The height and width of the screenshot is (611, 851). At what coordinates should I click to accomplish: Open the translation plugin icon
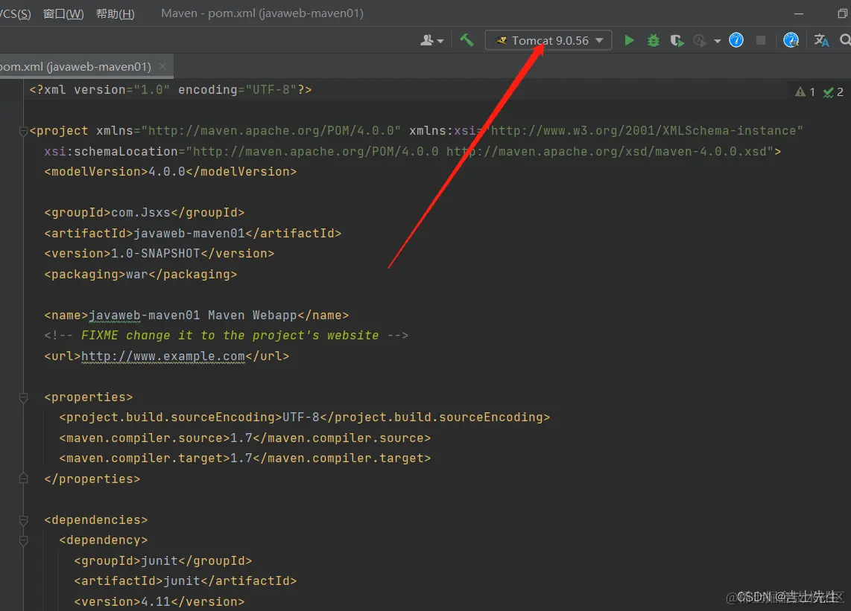click(x=821, y=40)
